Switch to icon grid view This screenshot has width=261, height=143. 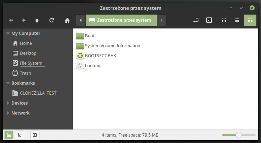coord(224,20)
